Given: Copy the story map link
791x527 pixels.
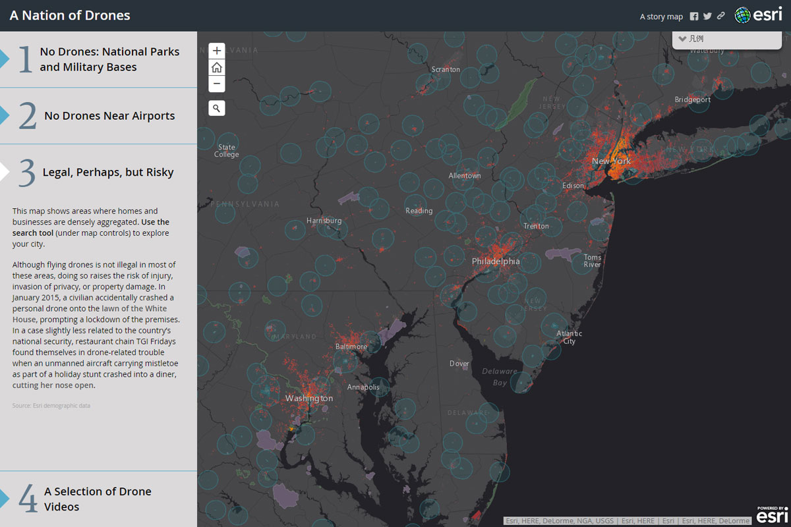Looking at the screenshot, I should pos(721,16).
